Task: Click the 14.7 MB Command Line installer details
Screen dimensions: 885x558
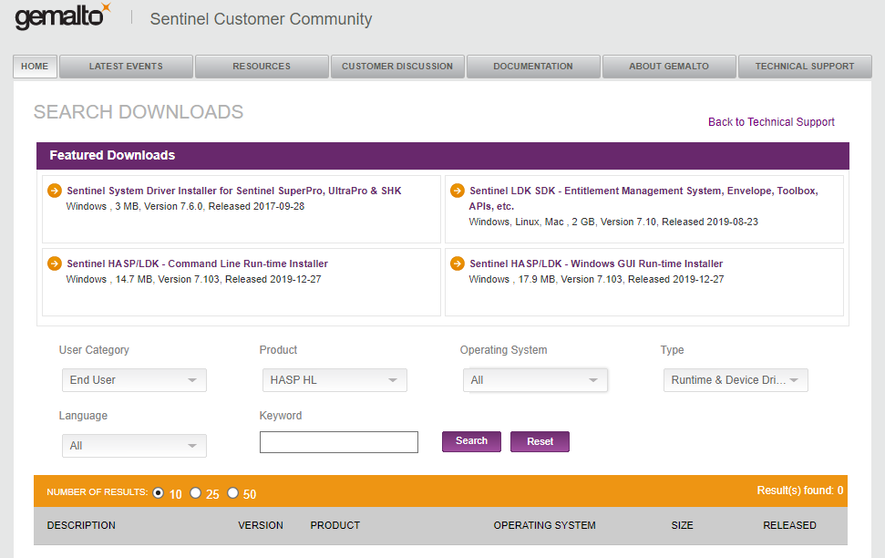Action: click(193, 279)
